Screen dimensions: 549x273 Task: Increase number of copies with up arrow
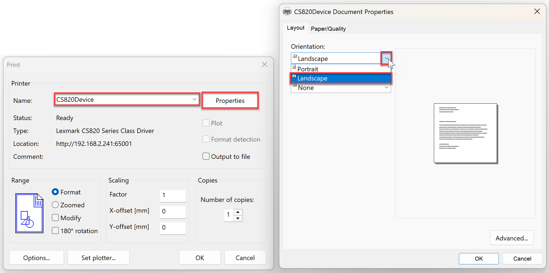point(238,212)
